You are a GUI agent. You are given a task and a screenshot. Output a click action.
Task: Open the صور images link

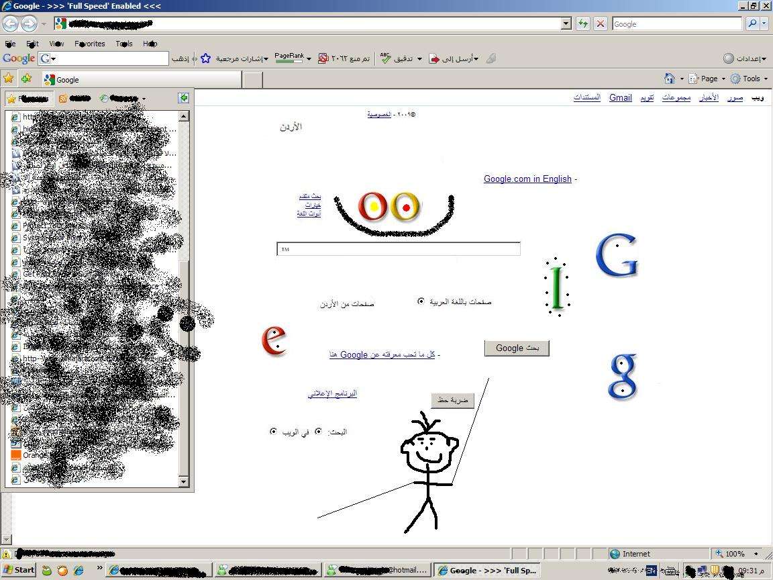click(735, 97)
